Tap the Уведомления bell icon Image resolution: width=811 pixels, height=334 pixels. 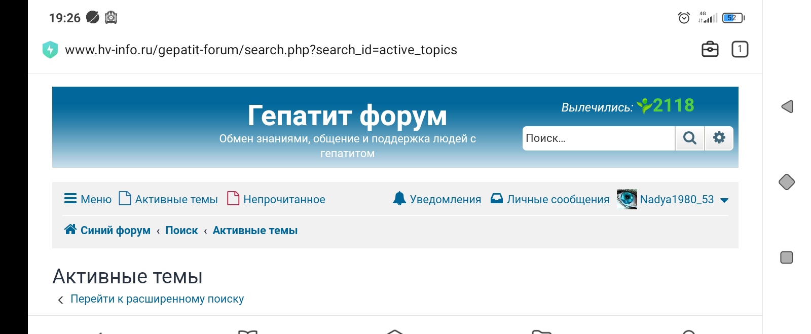pos(399,199)
